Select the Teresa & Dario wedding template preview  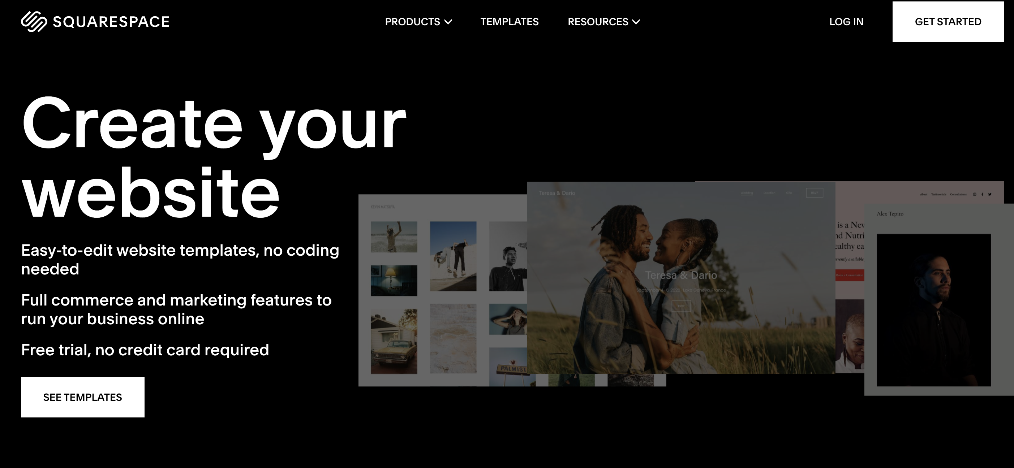pos(681,278)
